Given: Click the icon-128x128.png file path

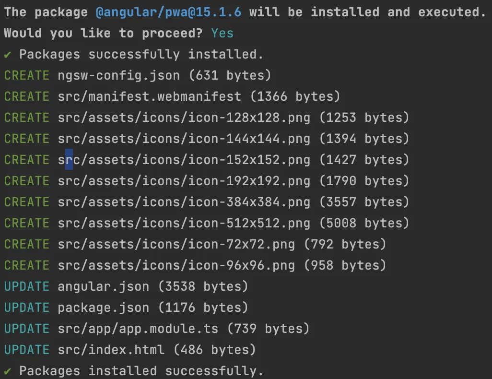Looking at the screenshot, I should [x=184, y=118].
